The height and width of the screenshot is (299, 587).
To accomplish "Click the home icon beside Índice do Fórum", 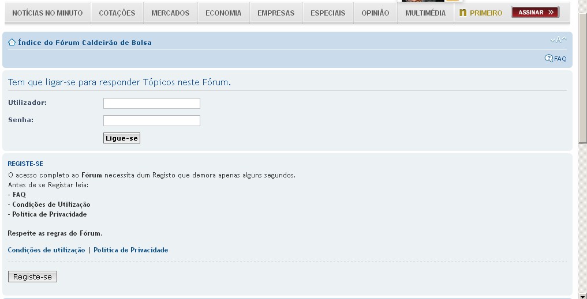I will click(x=12, y=42).
